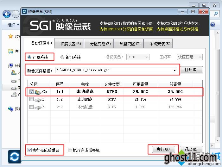Click the 24.99G total capacity cell
Image resolution: width=222 pixels, height=167 pixels.
[x=175, y=99]
